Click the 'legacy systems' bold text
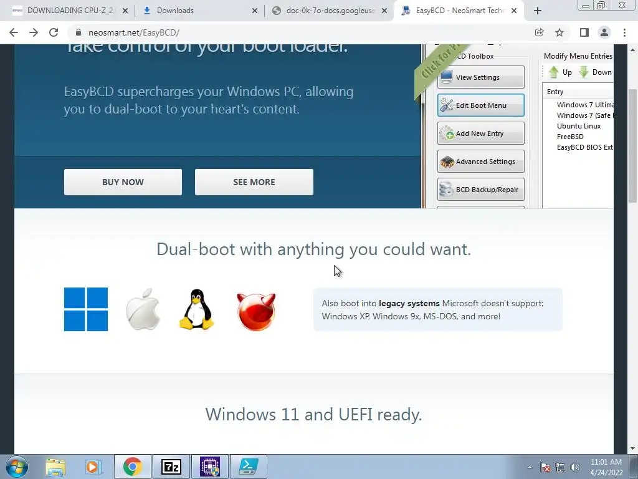The image size is (638, 479). [x=409, y=303]
